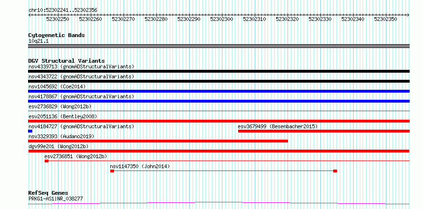This screenshot has height=209, width=423.
Task: Click ruler position 52302350
Action: (x=386, y=19)
